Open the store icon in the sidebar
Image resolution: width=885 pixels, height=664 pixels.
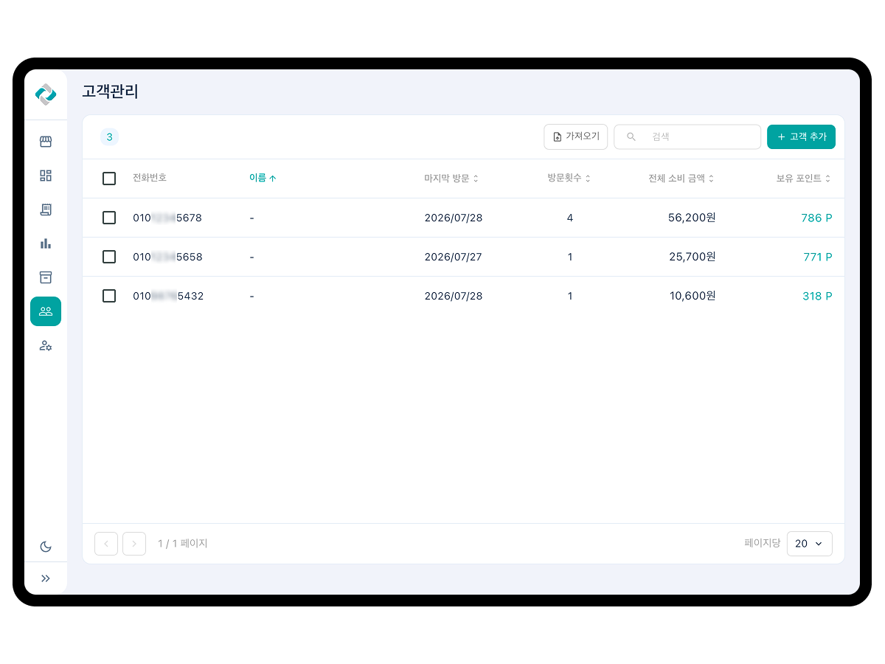coord(46,142)
